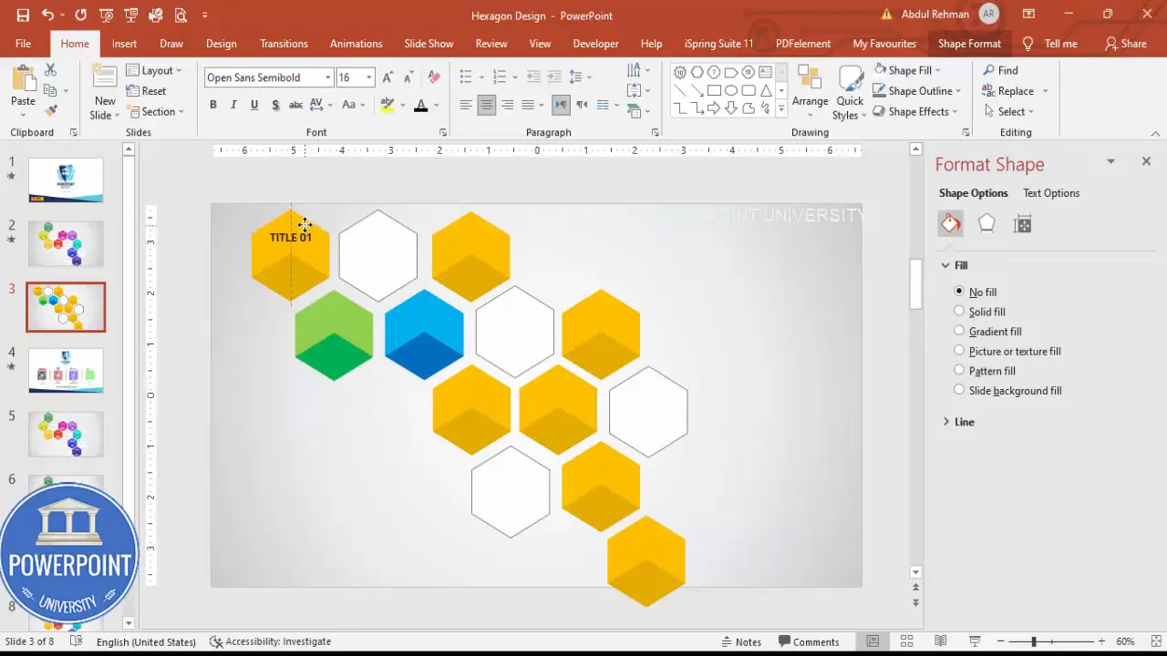The width and height of the screenshot is (1167, 656).
Task: Open the bullets list button
Action: click(466, 77)
